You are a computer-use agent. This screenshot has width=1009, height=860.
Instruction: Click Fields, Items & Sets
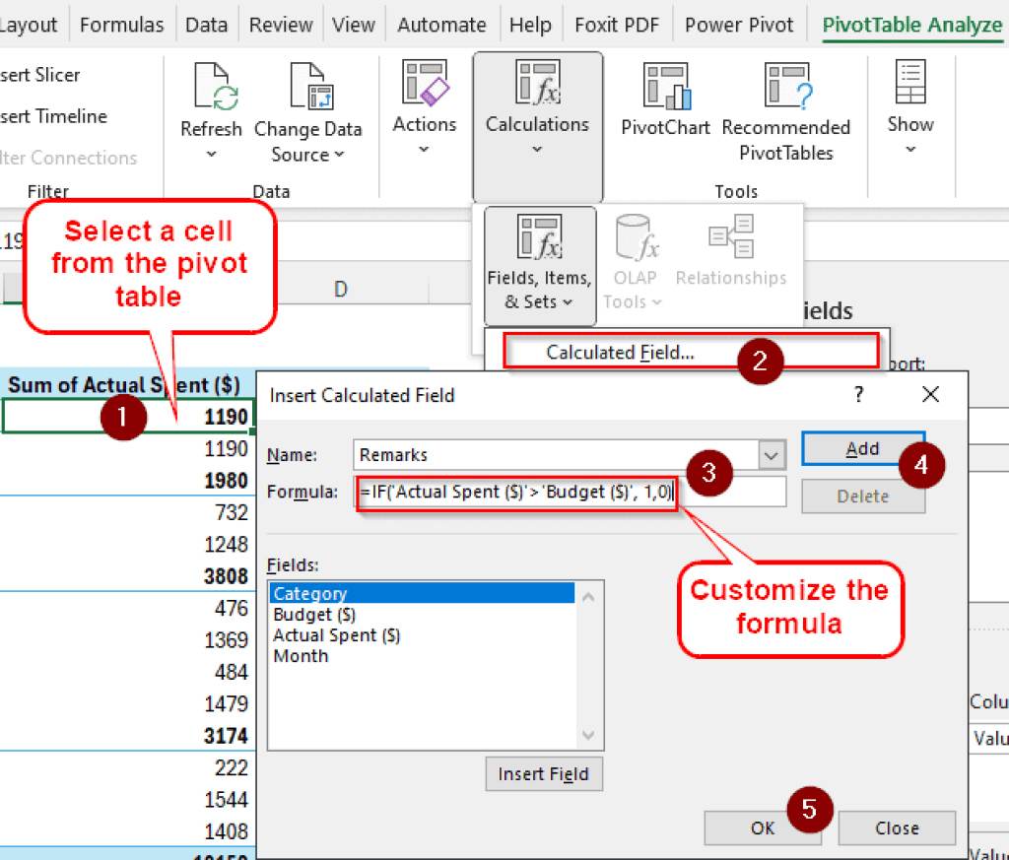click(x=539, y=266)
